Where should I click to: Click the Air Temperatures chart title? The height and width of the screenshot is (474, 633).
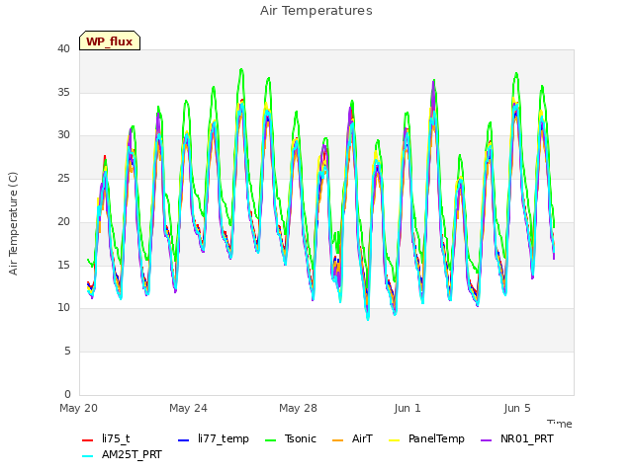tap(316, 11)
